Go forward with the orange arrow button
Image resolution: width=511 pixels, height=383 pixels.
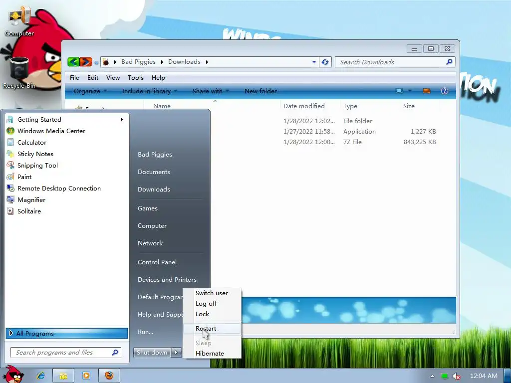(x=86, y=61)
